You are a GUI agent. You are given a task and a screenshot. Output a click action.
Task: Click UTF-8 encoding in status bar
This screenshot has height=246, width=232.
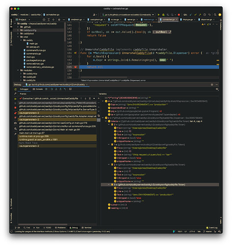(x=192, y=232)
